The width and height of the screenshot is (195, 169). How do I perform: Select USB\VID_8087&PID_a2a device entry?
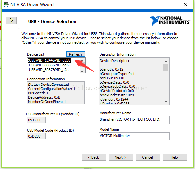tap(49, 70)
